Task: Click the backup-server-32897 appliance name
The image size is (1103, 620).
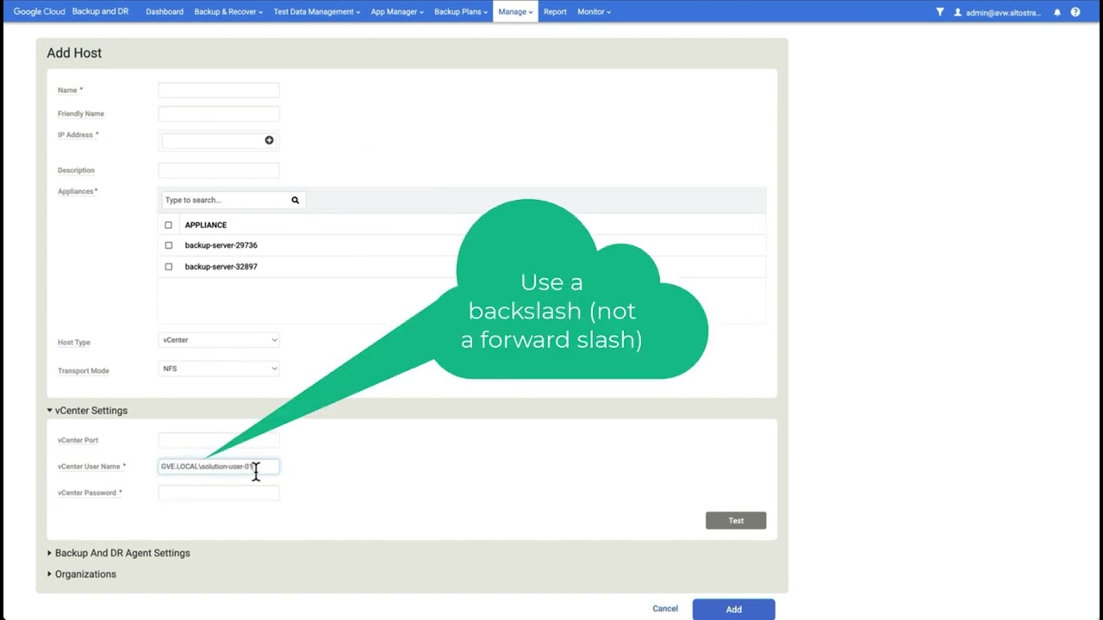Action: (x=221, y=267)
